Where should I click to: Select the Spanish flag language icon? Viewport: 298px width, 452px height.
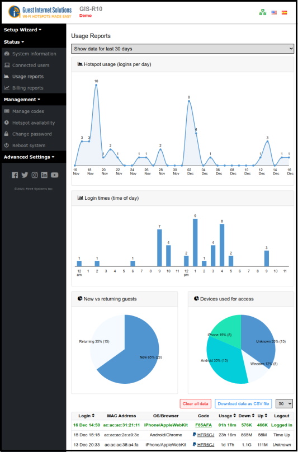(285, 12)
